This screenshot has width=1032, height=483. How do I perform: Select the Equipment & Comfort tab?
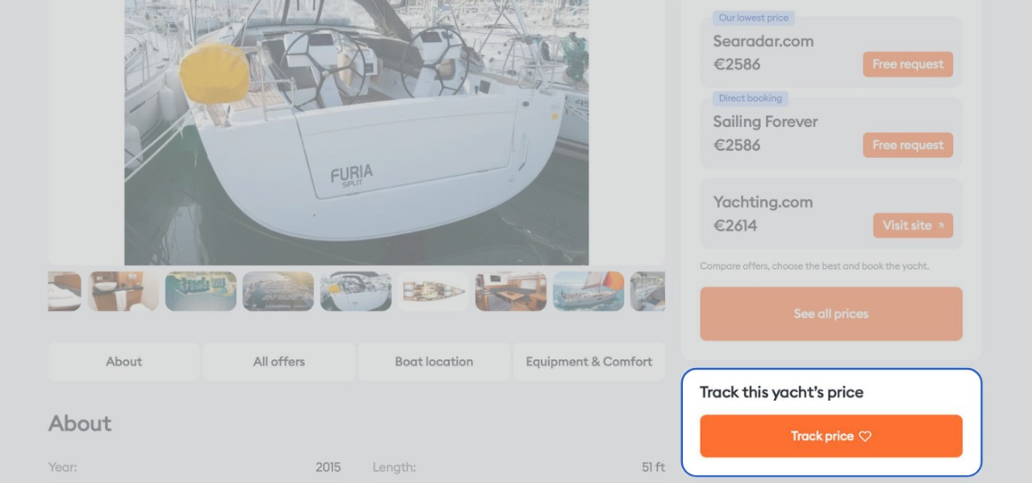point(589,361)
